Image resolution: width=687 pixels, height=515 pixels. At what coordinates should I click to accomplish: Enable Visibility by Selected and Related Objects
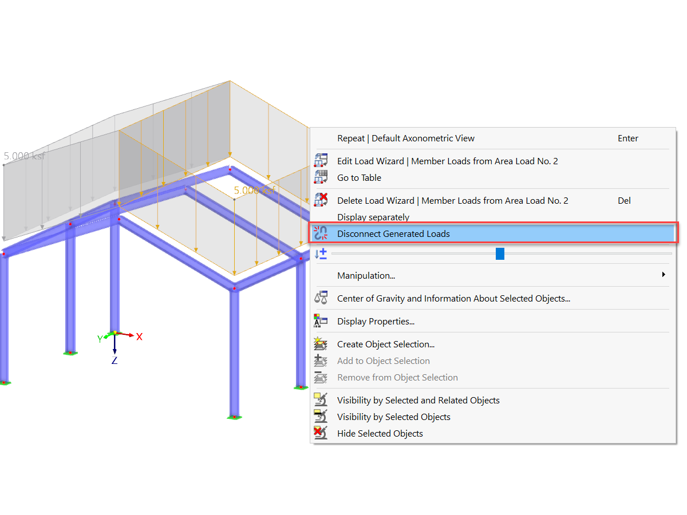[x=418, y=400]
